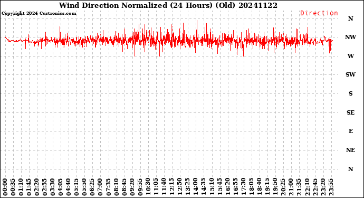Click the SW direction axis label
Viewport: 364px width, 198px height.
(x=350, y=74)
